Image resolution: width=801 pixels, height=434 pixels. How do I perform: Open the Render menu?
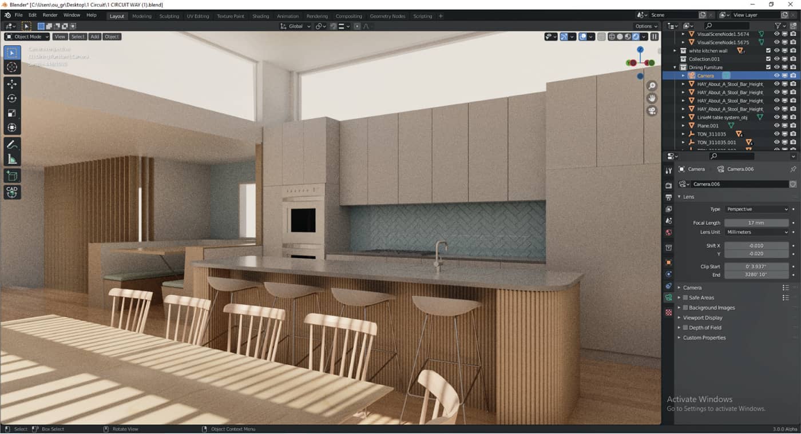(x=50, y=15)
